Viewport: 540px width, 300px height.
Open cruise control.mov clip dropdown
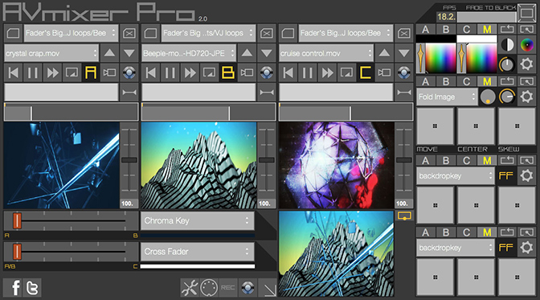[326, 53]
